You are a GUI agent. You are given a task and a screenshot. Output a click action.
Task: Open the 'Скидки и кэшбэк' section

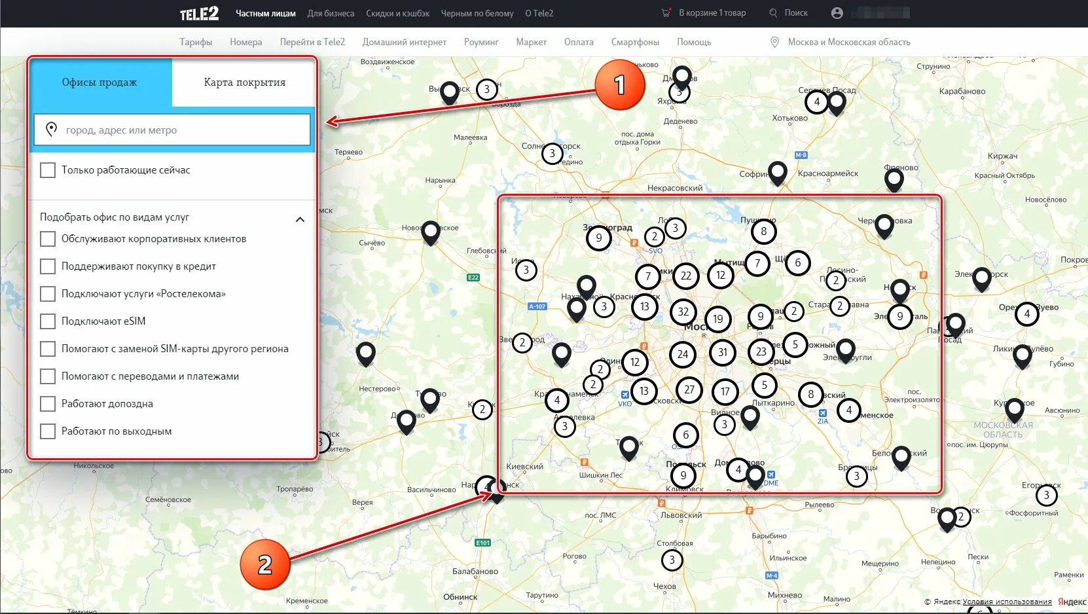398,13
